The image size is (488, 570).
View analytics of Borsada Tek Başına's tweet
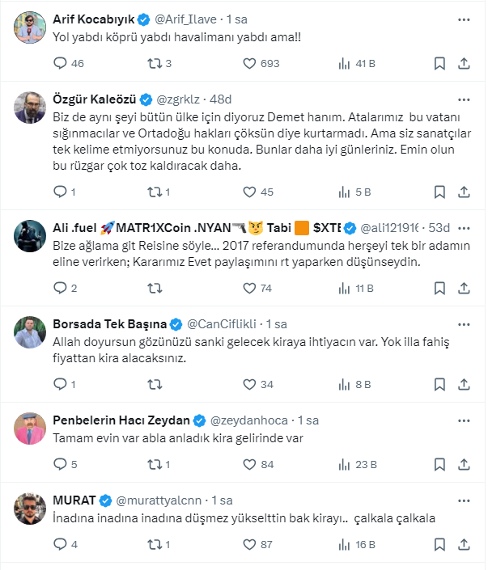343,384
